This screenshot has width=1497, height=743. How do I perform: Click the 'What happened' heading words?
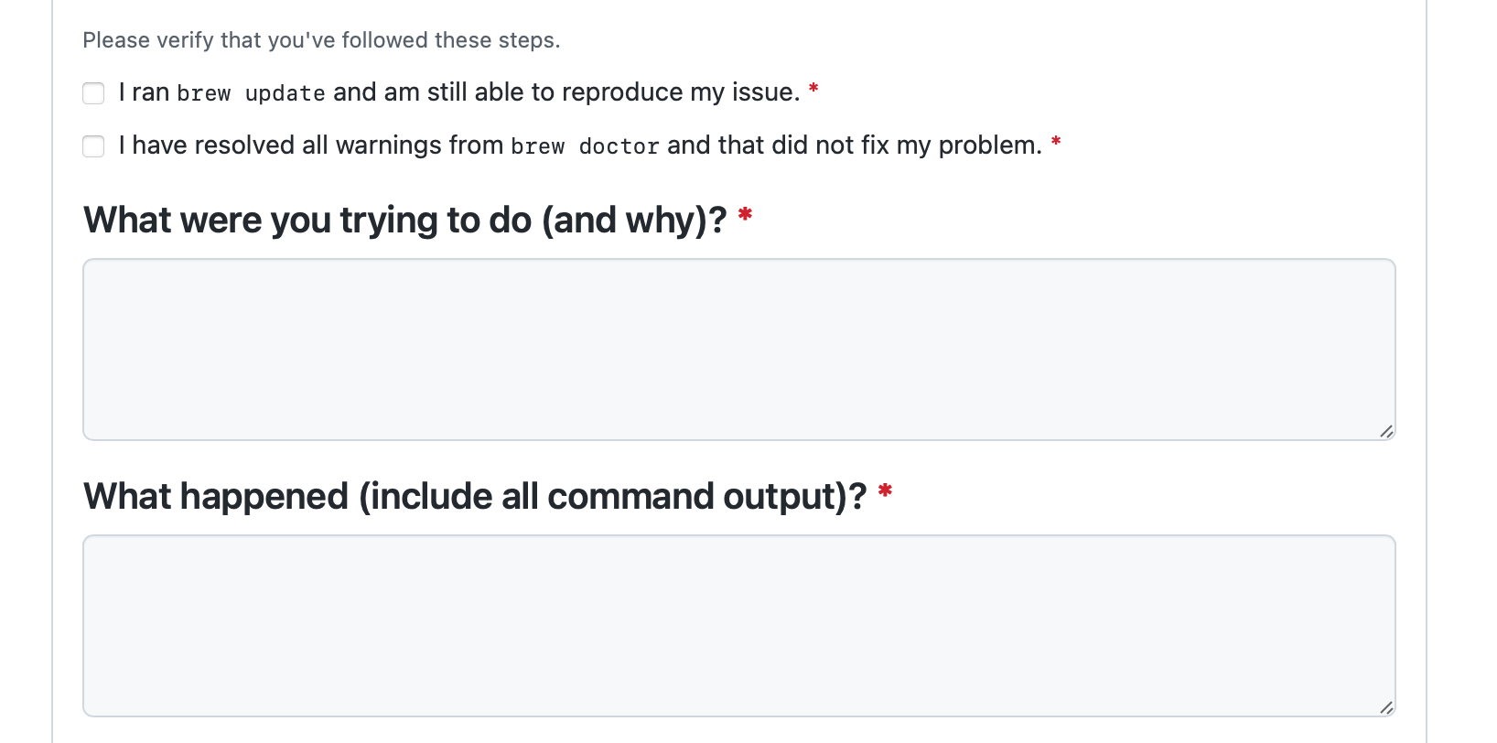(x=216, y=497)
